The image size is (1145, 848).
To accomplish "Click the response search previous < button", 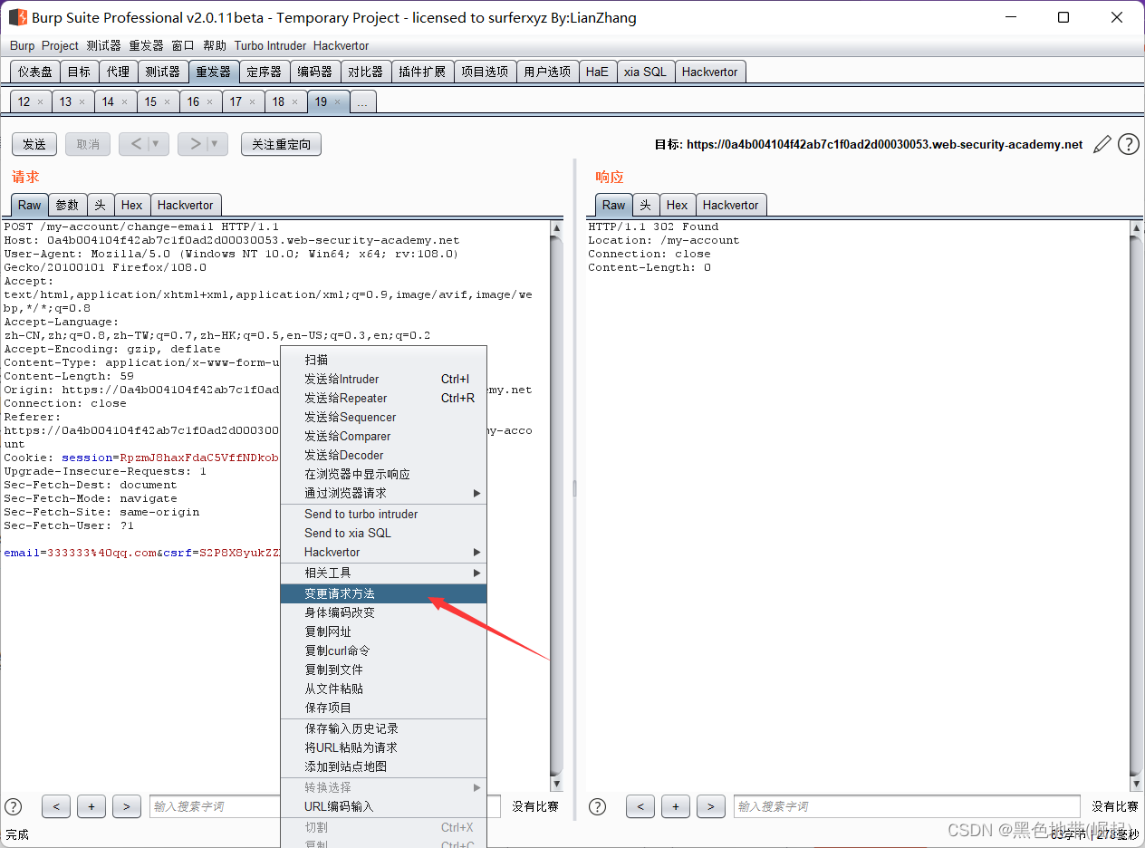I will [x=640, y=806].
